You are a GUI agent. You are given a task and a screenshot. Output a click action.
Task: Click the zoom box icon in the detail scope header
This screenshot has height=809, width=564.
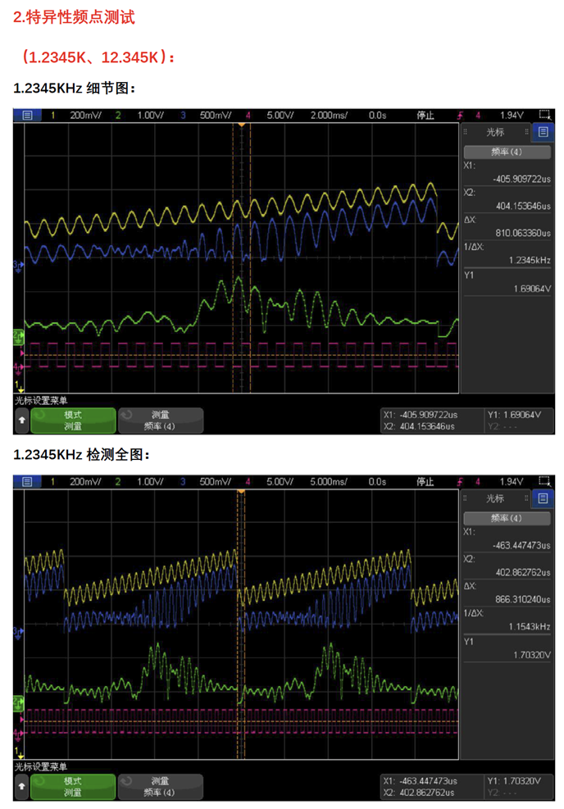click(544, 116)
